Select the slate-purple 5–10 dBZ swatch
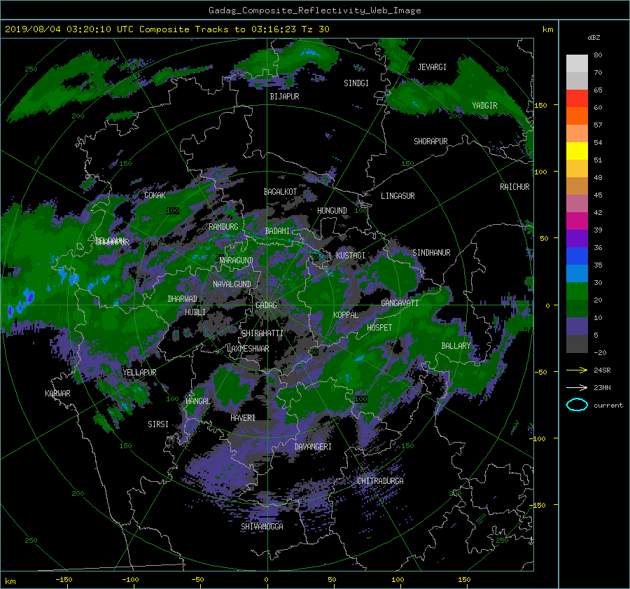 tap(577, 326)
